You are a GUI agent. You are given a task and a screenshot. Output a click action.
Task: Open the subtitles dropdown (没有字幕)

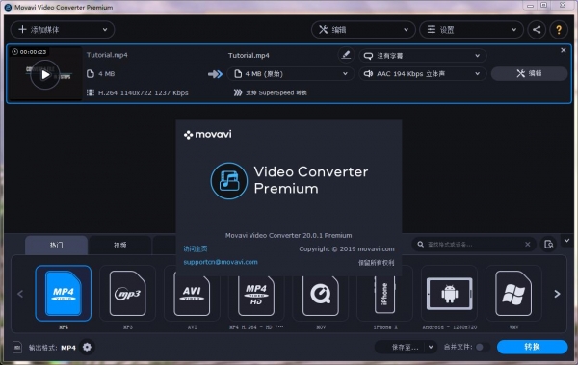point(423,56)
